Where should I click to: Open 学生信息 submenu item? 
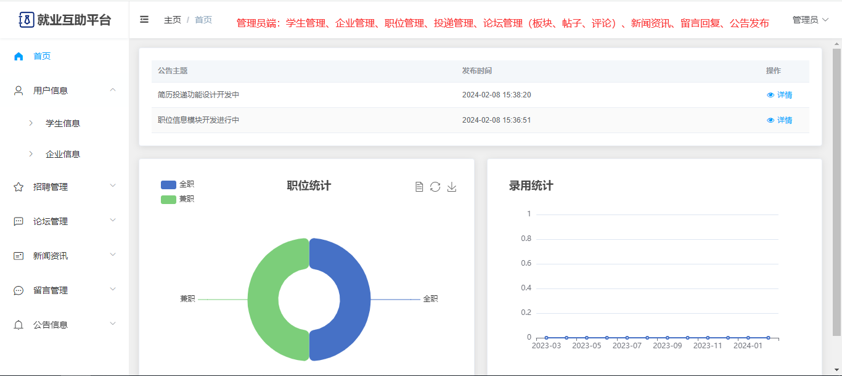tap(63, 123)
